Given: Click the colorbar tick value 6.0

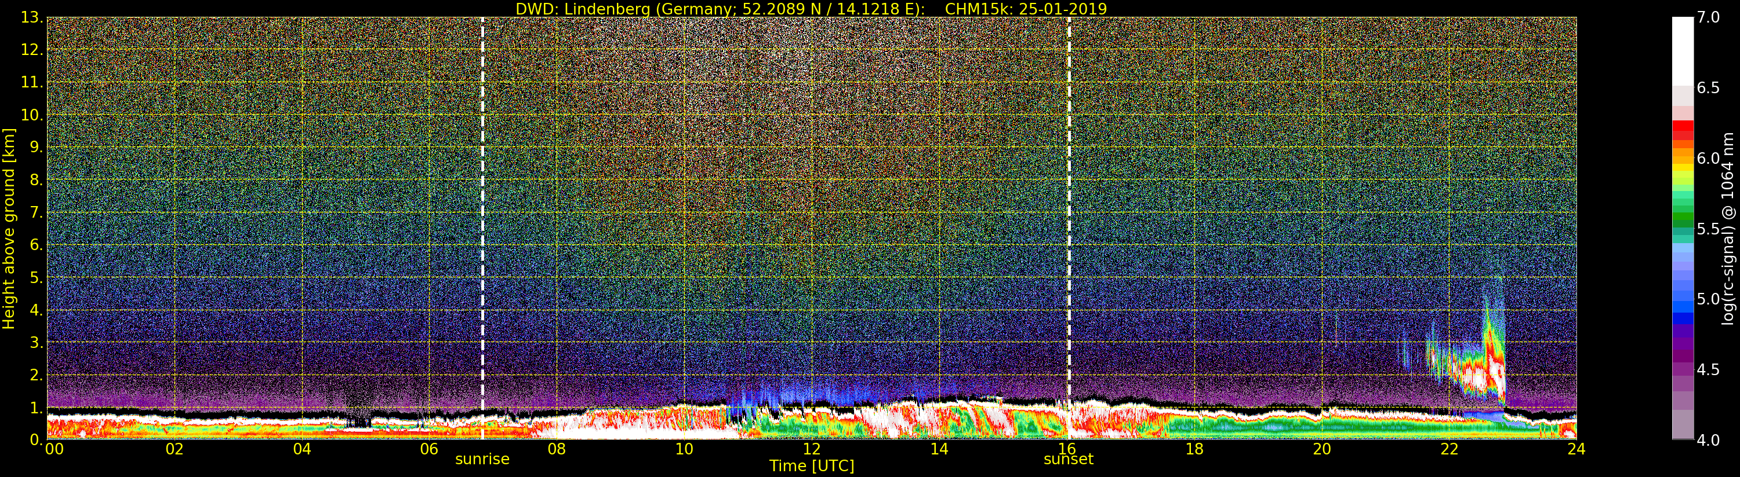Looking at the screenshot, I should [x=1708, y=159].
